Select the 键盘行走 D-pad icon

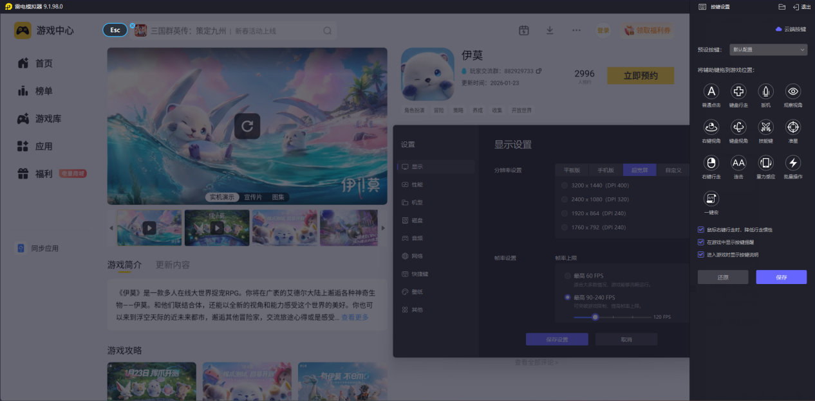(738, 91)
